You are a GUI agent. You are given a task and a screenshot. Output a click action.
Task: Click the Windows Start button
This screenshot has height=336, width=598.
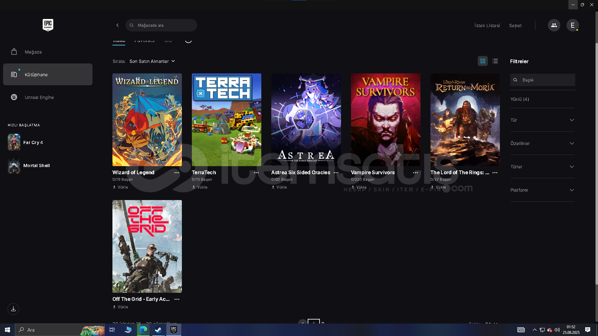tap(7, 330)
